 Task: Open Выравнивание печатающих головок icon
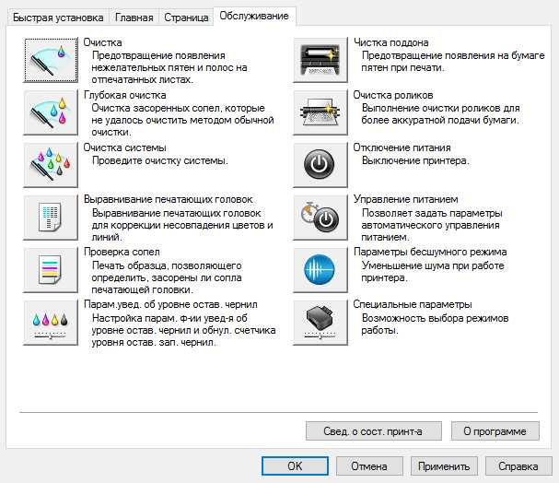click(x=51, y=218)
